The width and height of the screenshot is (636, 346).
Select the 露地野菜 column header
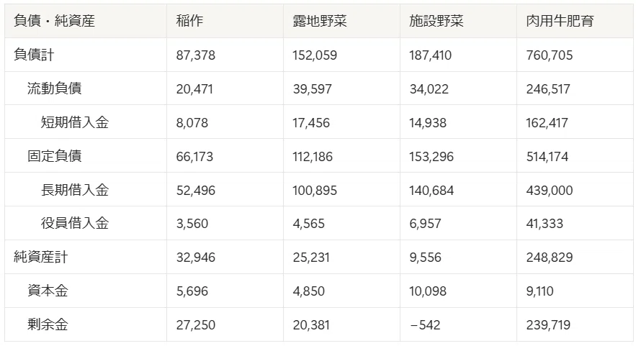tap(341, 21)
